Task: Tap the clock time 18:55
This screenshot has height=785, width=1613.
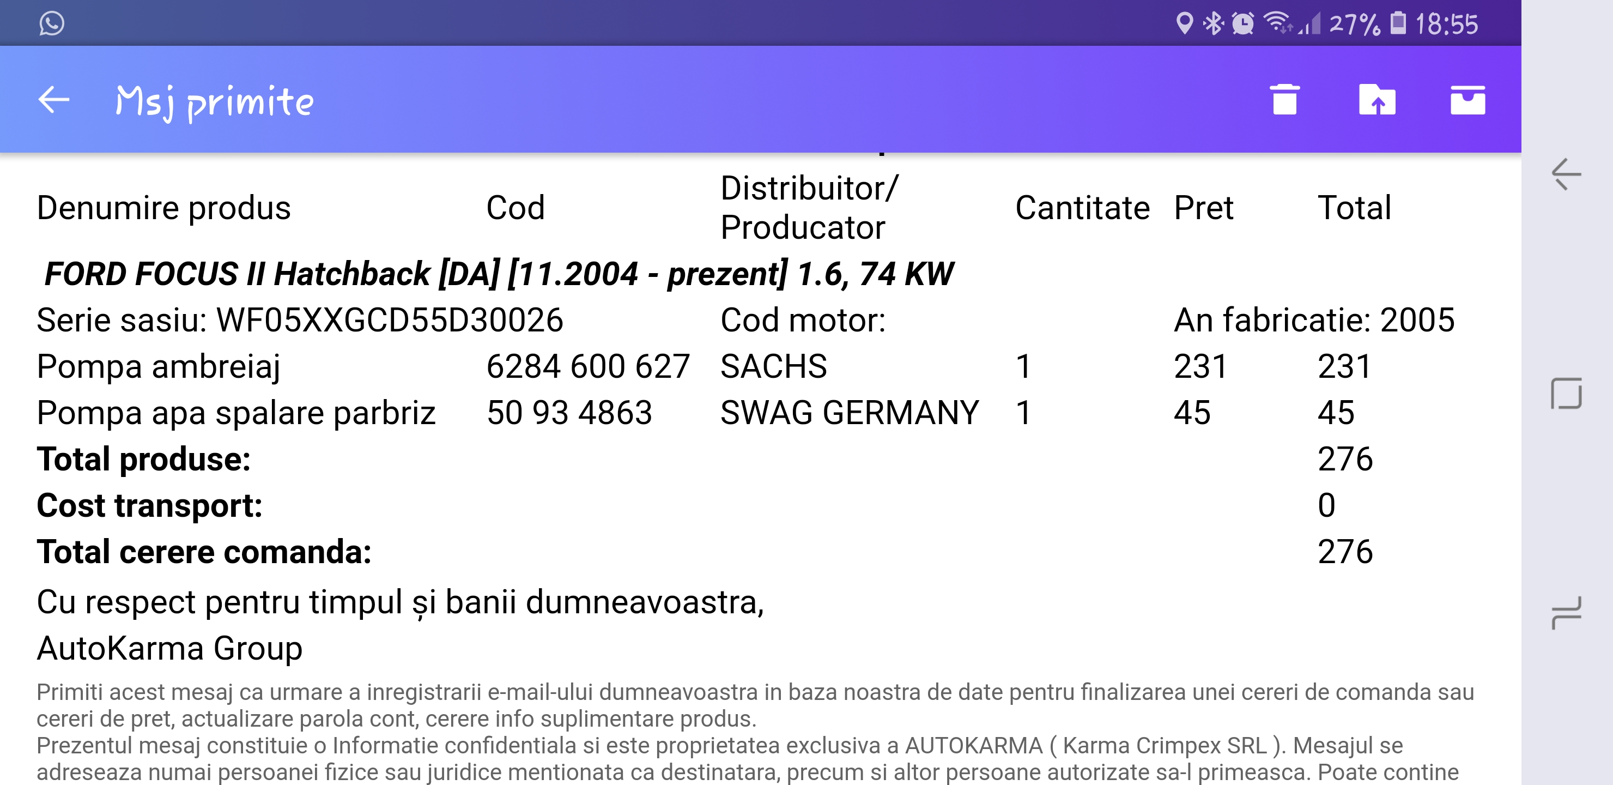Action: (1446, 25)
